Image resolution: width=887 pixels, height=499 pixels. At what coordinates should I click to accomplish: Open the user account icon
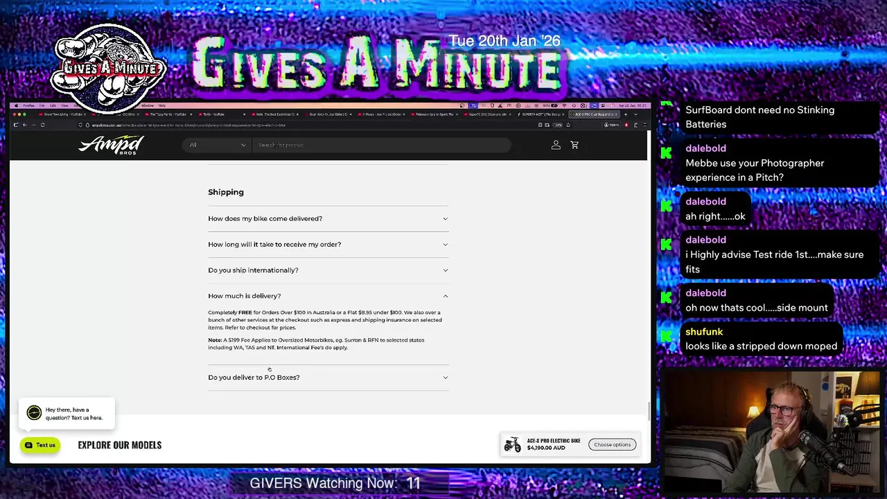point(556,145)
